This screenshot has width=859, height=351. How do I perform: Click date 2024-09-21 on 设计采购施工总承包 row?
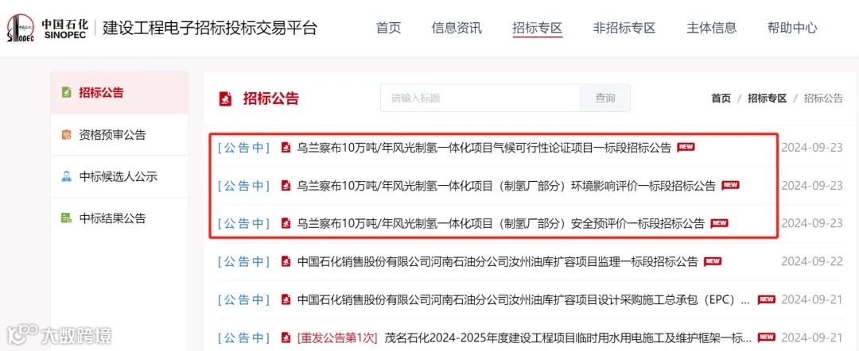click(x=812, y=299)
